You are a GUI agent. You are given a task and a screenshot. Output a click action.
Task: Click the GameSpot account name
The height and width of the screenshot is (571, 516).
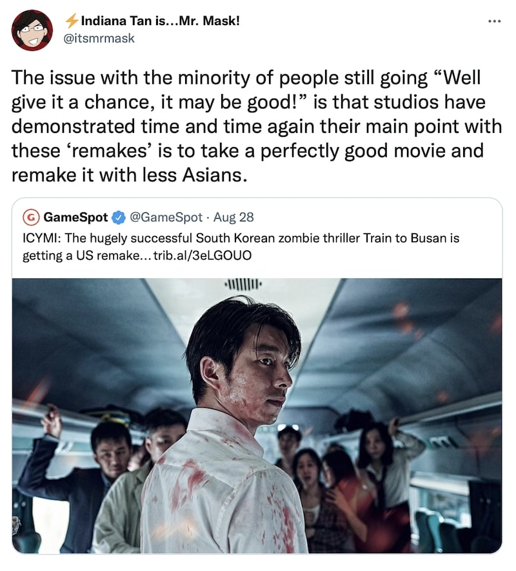coord(75,217)
